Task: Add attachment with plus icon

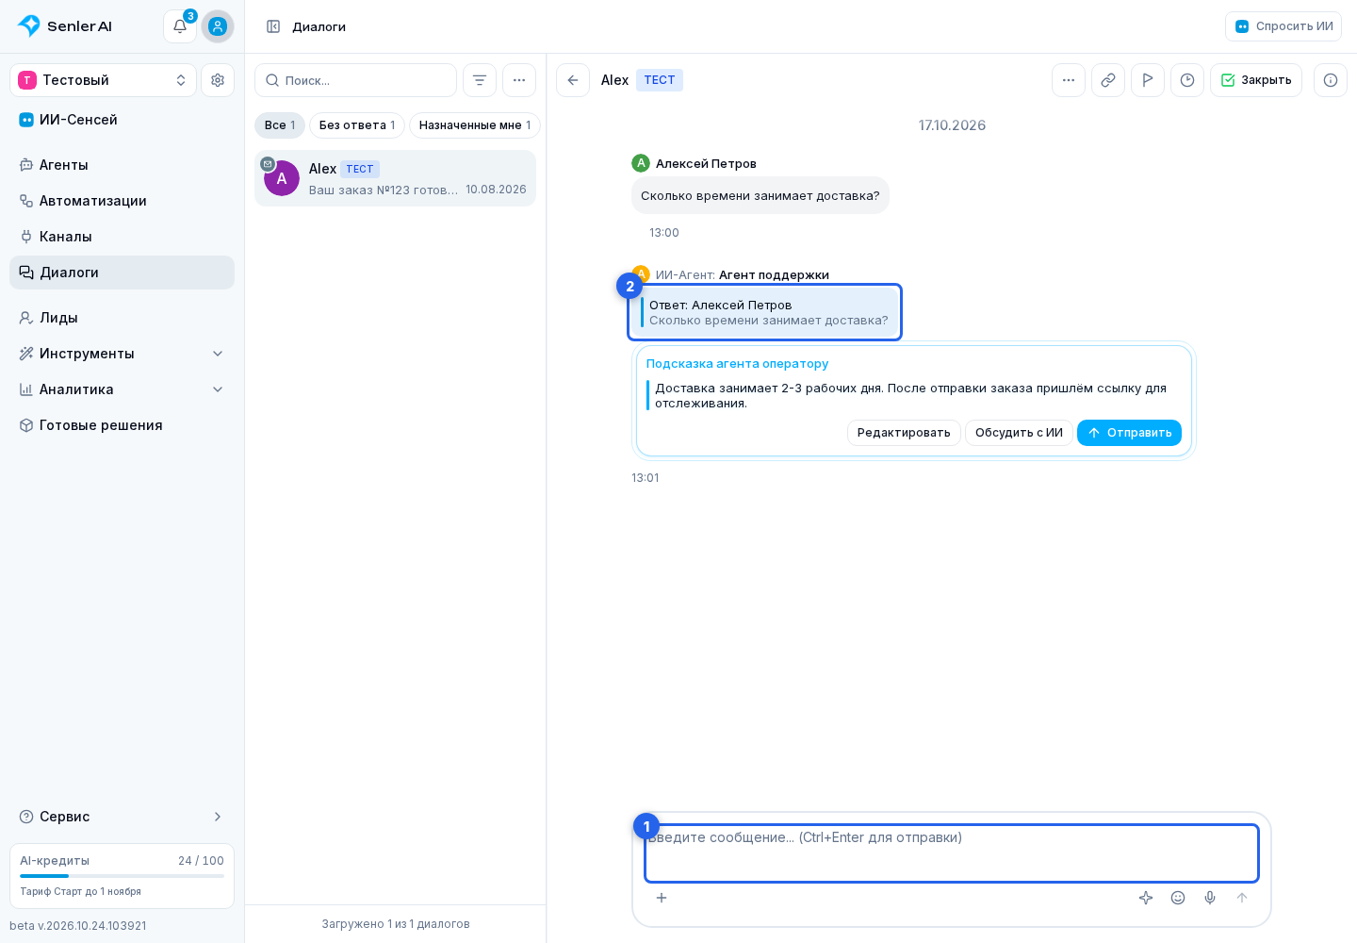Action: 662,898
